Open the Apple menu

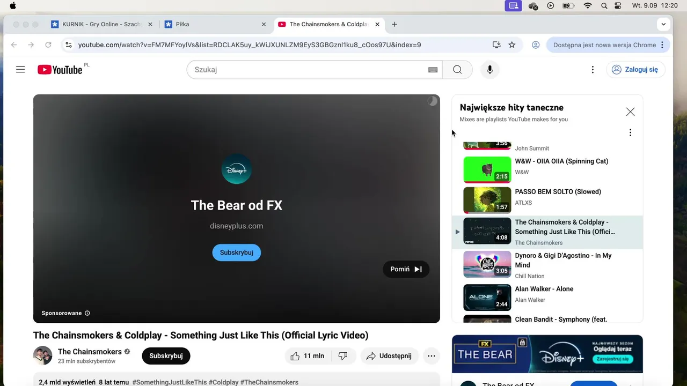[13, 6]
